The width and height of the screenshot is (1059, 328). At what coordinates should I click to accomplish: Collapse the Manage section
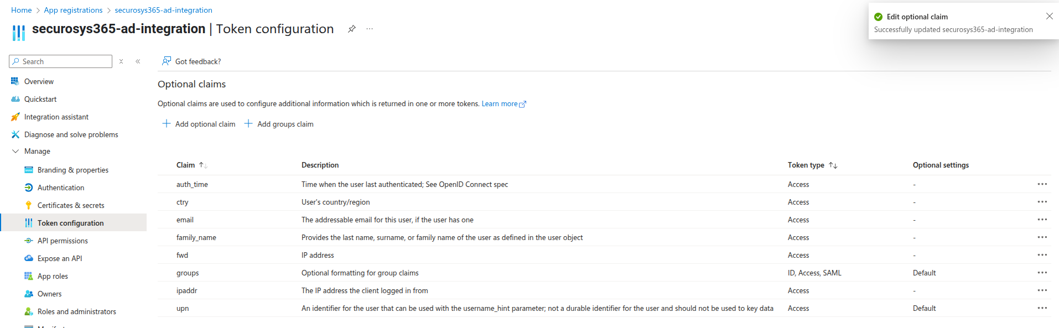pyautogui.click(x=15, y=151)
